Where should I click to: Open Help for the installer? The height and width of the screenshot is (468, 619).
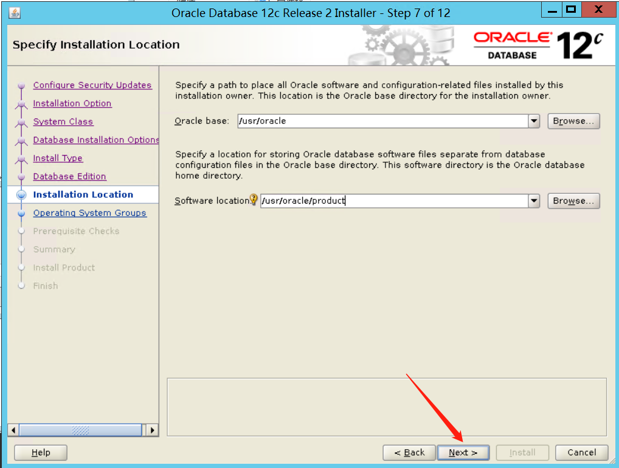pos(41,453)
